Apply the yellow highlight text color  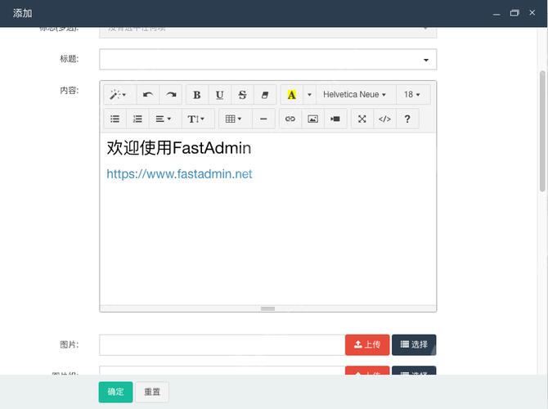pos(292,95)
